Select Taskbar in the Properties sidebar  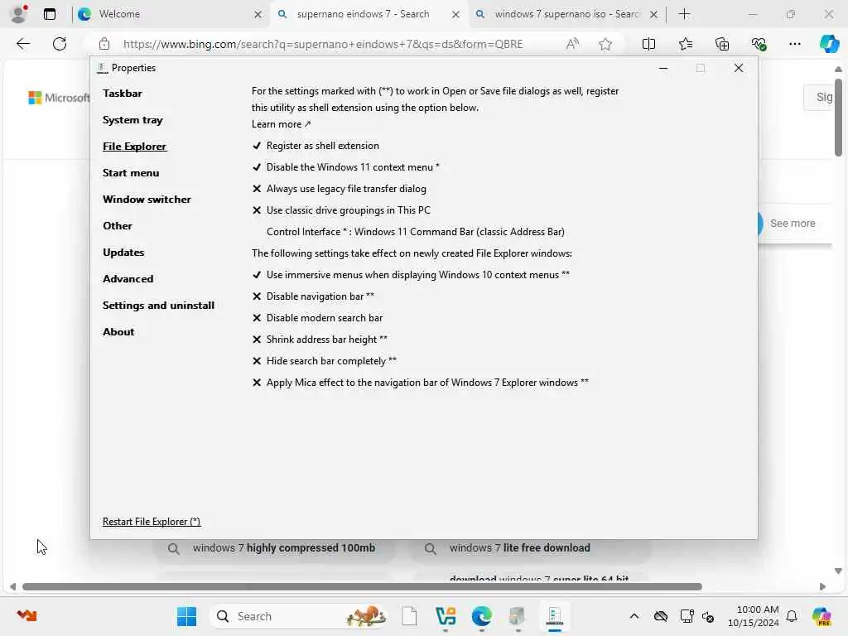click(123, 93)
